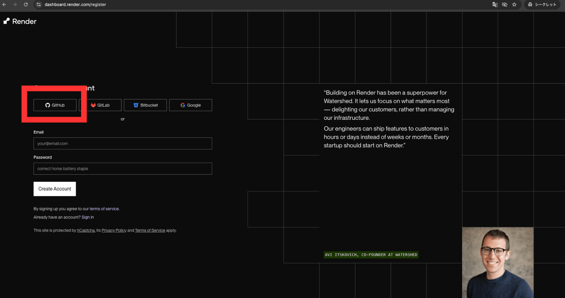The image size is (565, 298).
Task: Click the site info icon in address bar
Action: [x=39, y=4]
